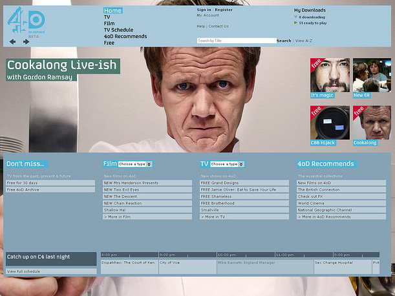395x296 pixels.
Task: Click the green ready-to-play icon
Action: (295, 23)
